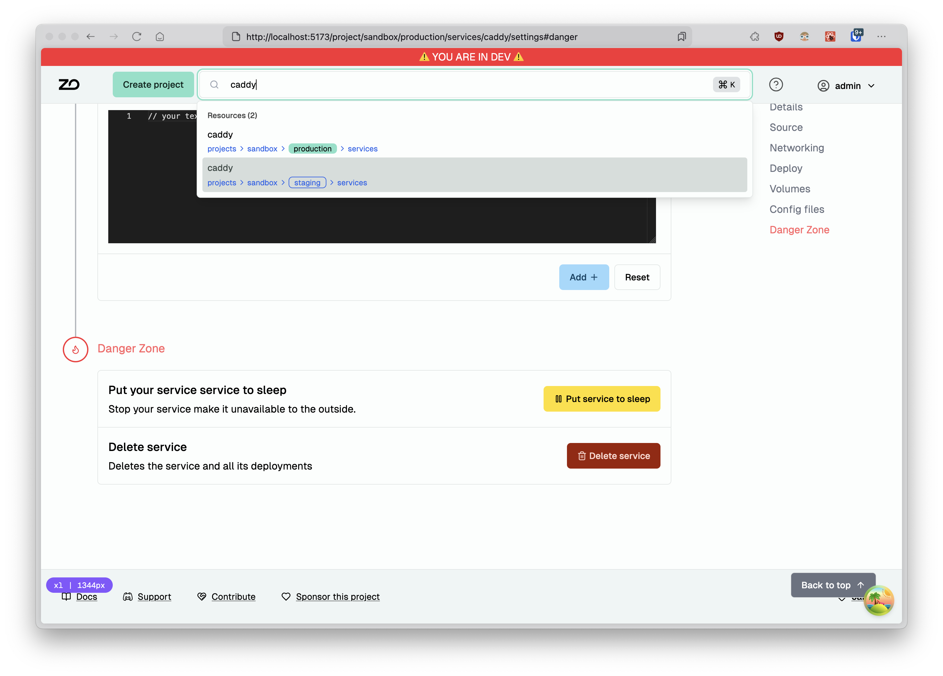This screenshot has height=676, width=943.
Task: Go back with browser back arrow
Action: [x=91, y=36]
